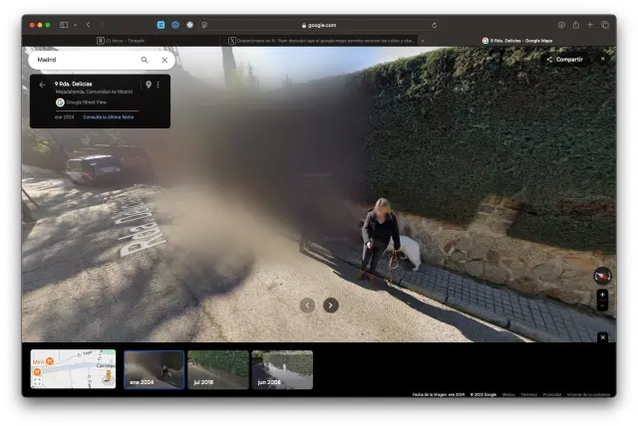Select the ene 2024 imagery thumbnail
The image size is (638, 426).
[154, 367]
